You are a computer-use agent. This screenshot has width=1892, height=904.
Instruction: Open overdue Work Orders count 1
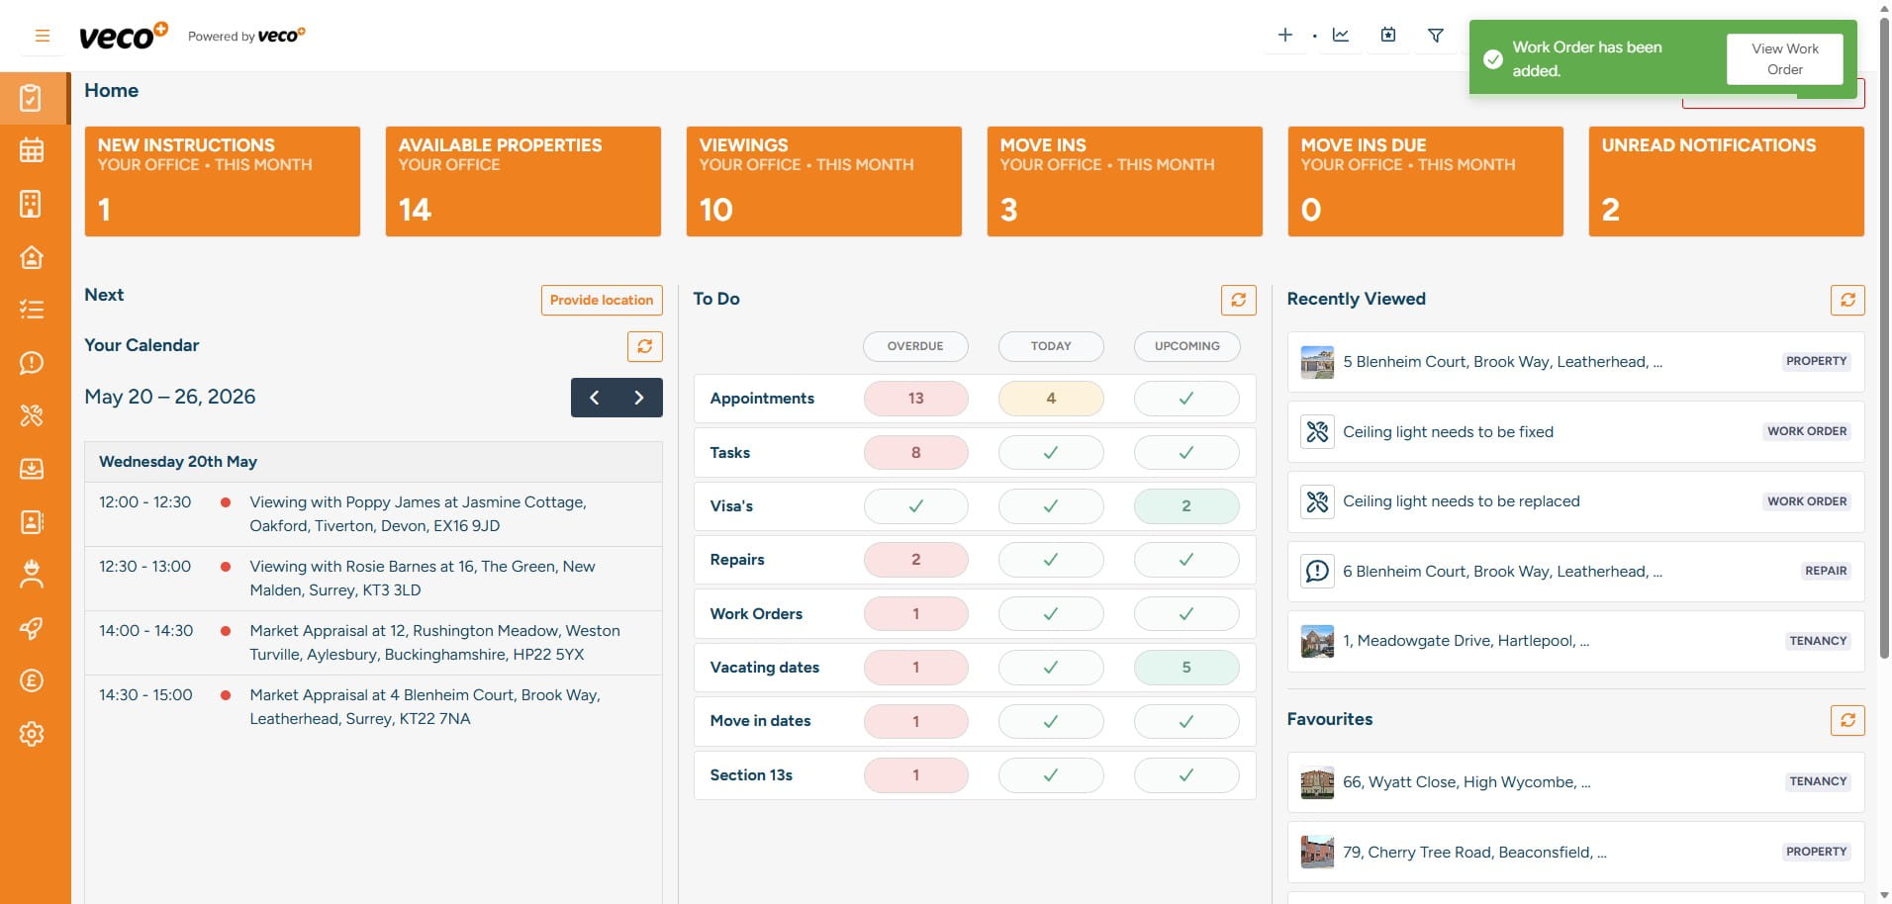click(915, 614)
